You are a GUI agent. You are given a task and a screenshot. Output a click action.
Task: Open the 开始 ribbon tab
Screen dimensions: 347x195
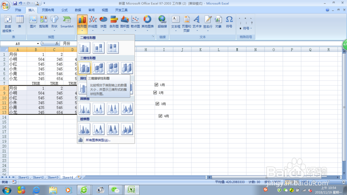click(x=18, y=10)
